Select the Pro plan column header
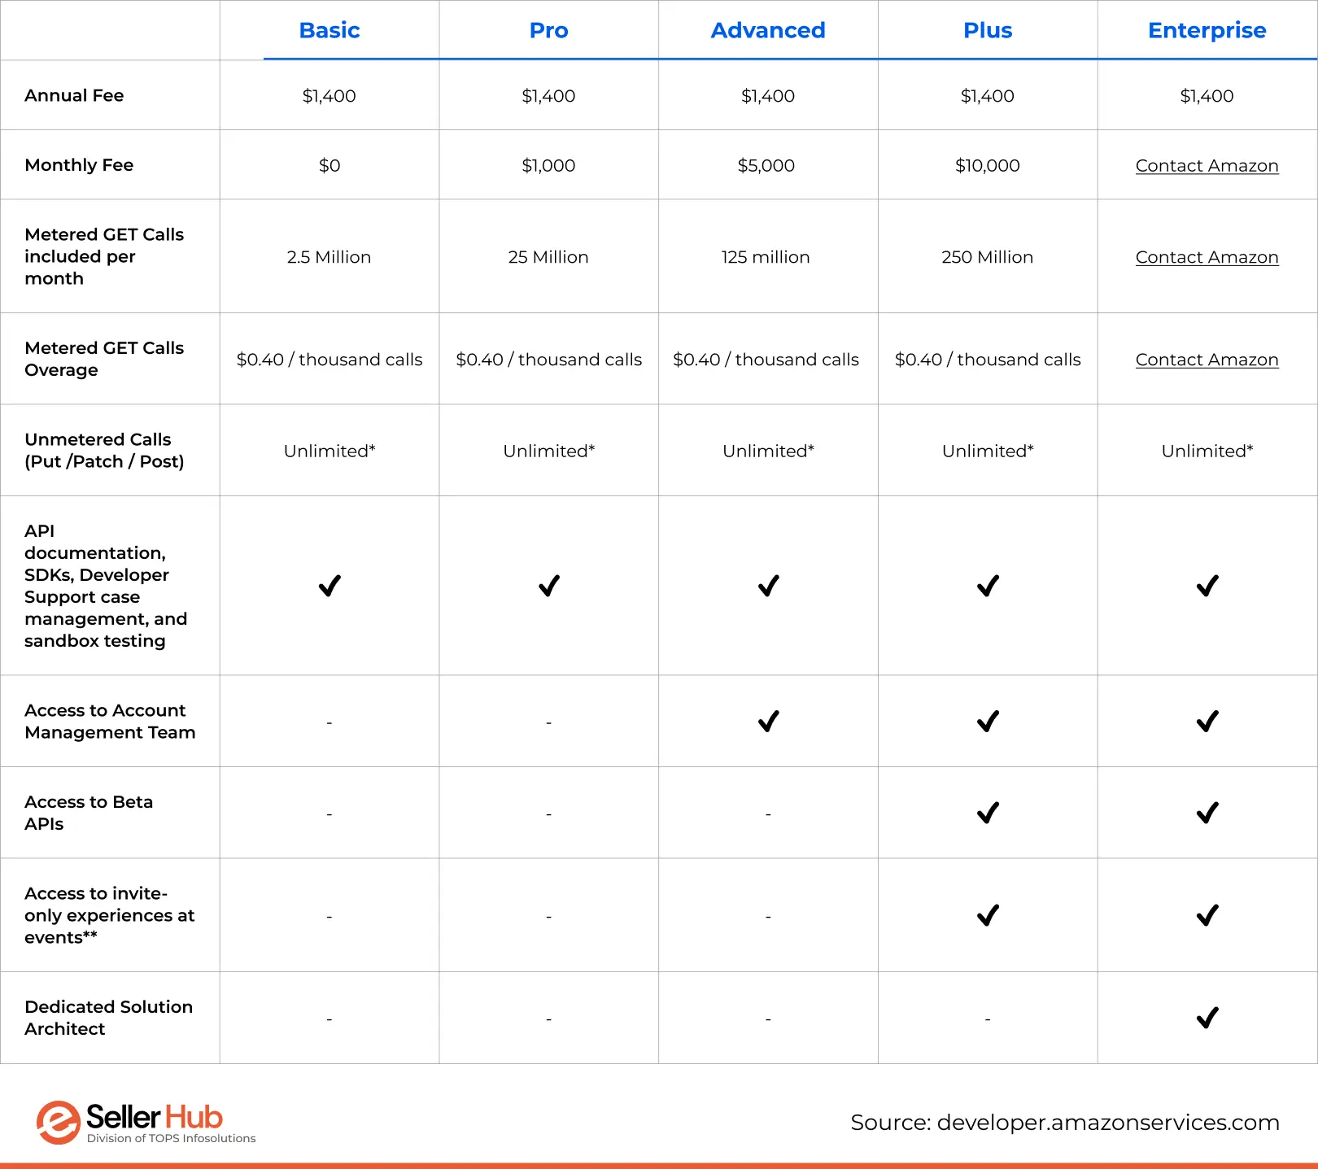1318x1169 pixels. 549,30
